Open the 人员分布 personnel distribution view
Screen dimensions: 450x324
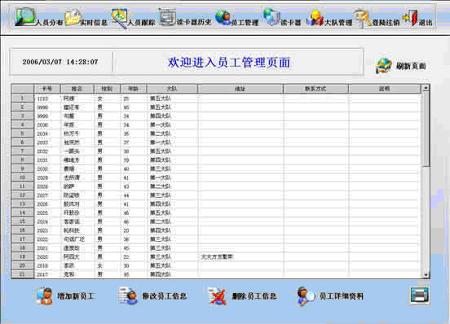[38, 18]
